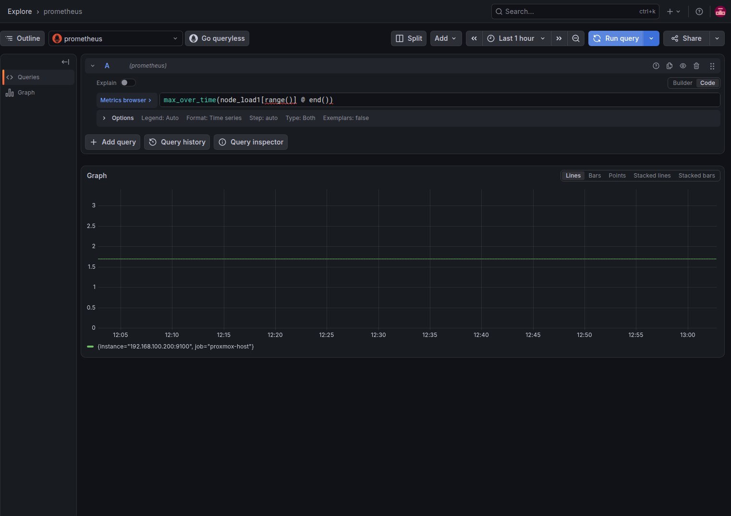Screen dimensions: 731x516
Task: Click the Explore breadcrumb
Action: pyautogui.click(x=20, y=12)
